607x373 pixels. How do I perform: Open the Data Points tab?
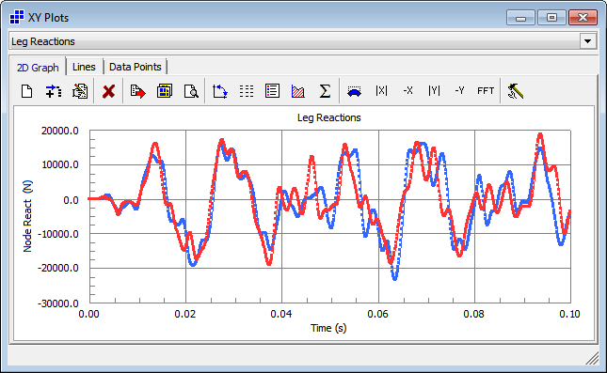pyautogui.click(x=136, y=67)
